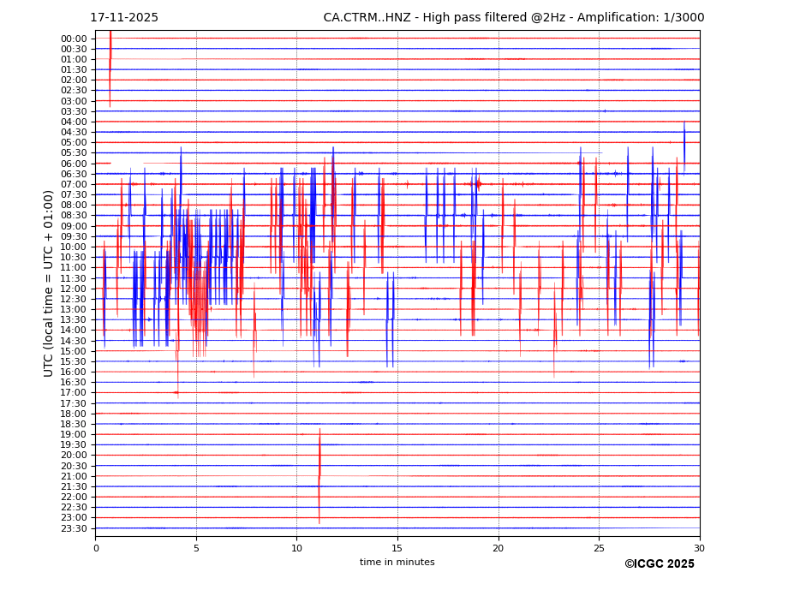
Task: Click the 'time in minutes' x-axis label
Action: (397, 563)
